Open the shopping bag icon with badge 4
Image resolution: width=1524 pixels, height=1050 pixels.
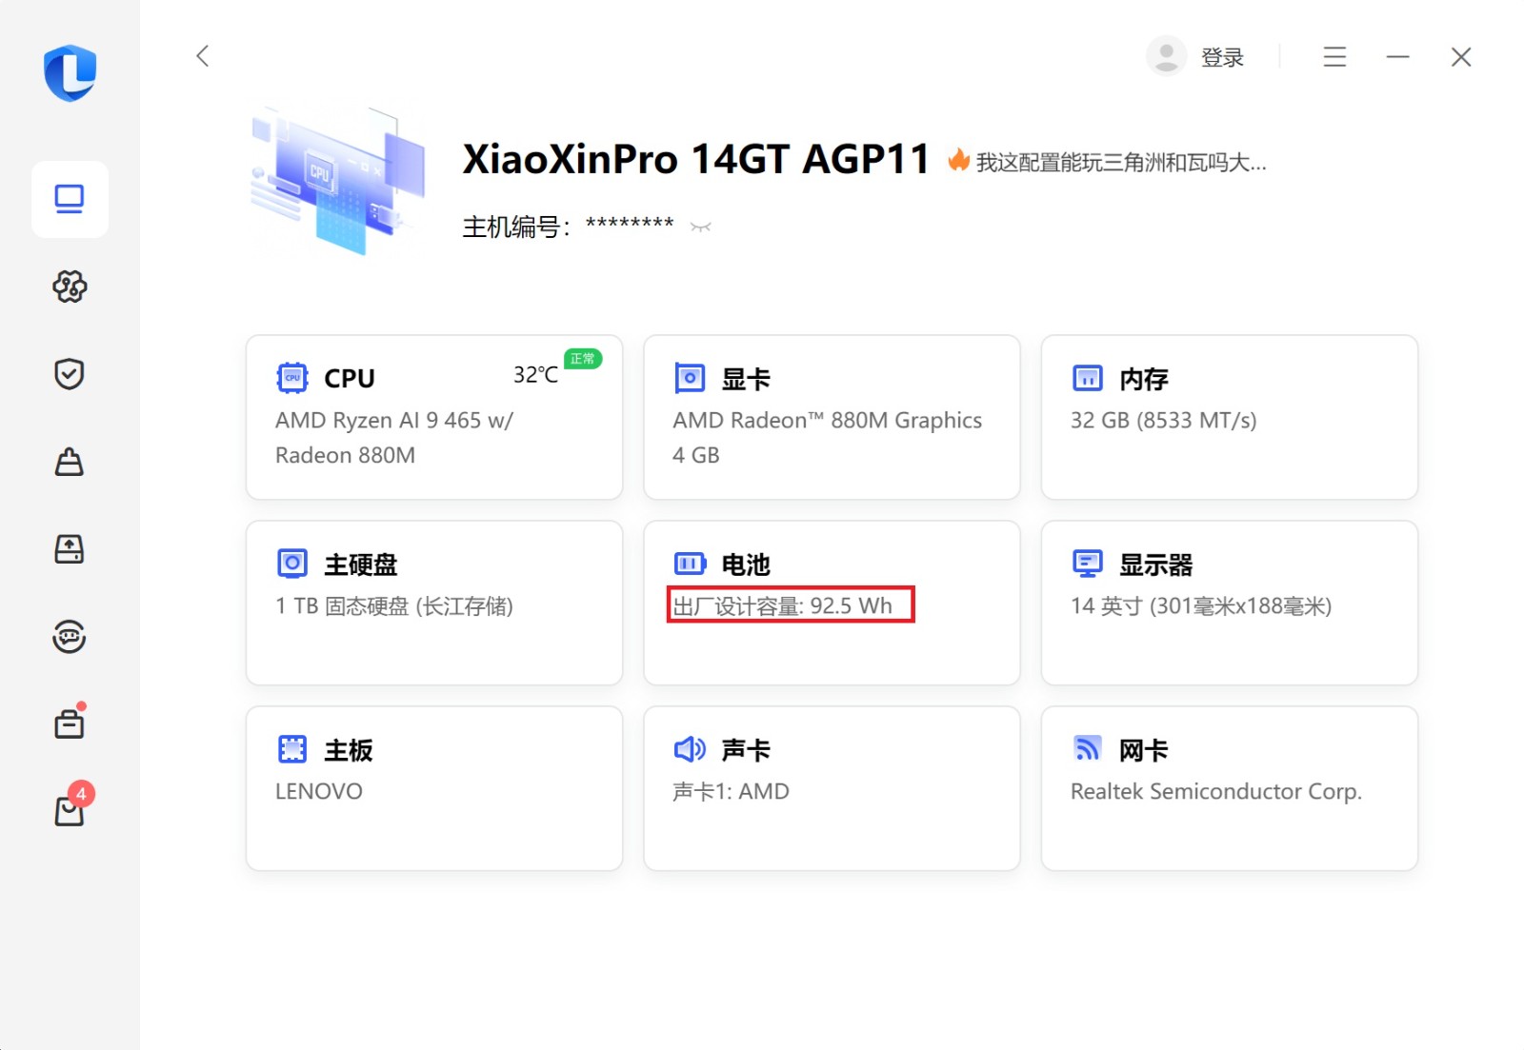coord(70,810)
